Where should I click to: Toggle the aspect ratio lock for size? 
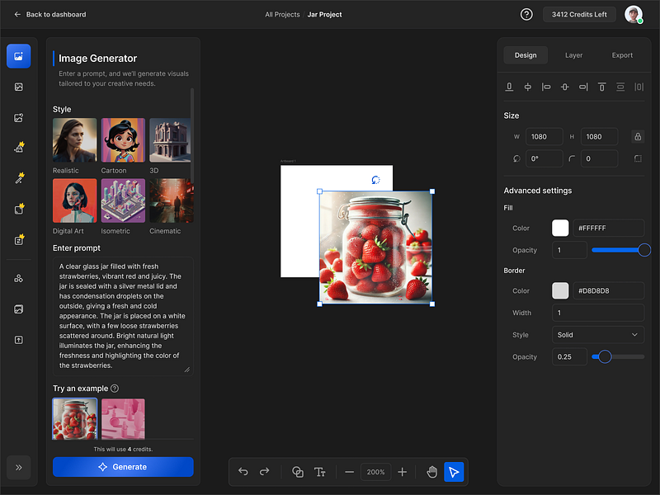pos(637,137)
